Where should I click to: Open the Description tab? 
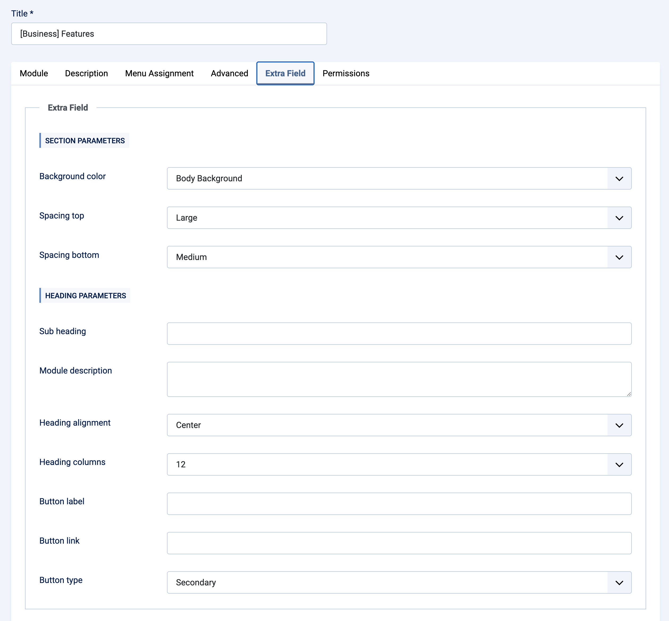pos(86,73)
